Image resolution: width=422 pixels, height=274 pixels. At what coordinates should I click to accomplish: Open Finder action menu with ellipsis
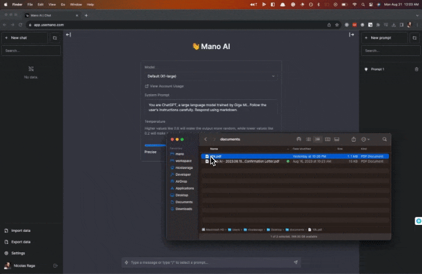click(x=365, y=139)
